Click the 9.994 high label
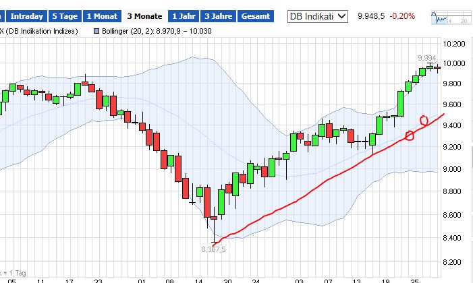The height and width of the screenshot is (283, 473). [x=427, y=58]
